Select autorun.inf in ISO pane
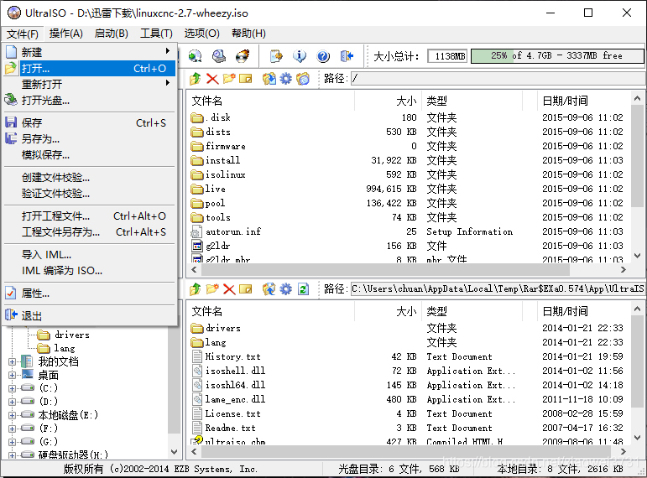Viewport: 647px width, 478px height. click(227, 231)
